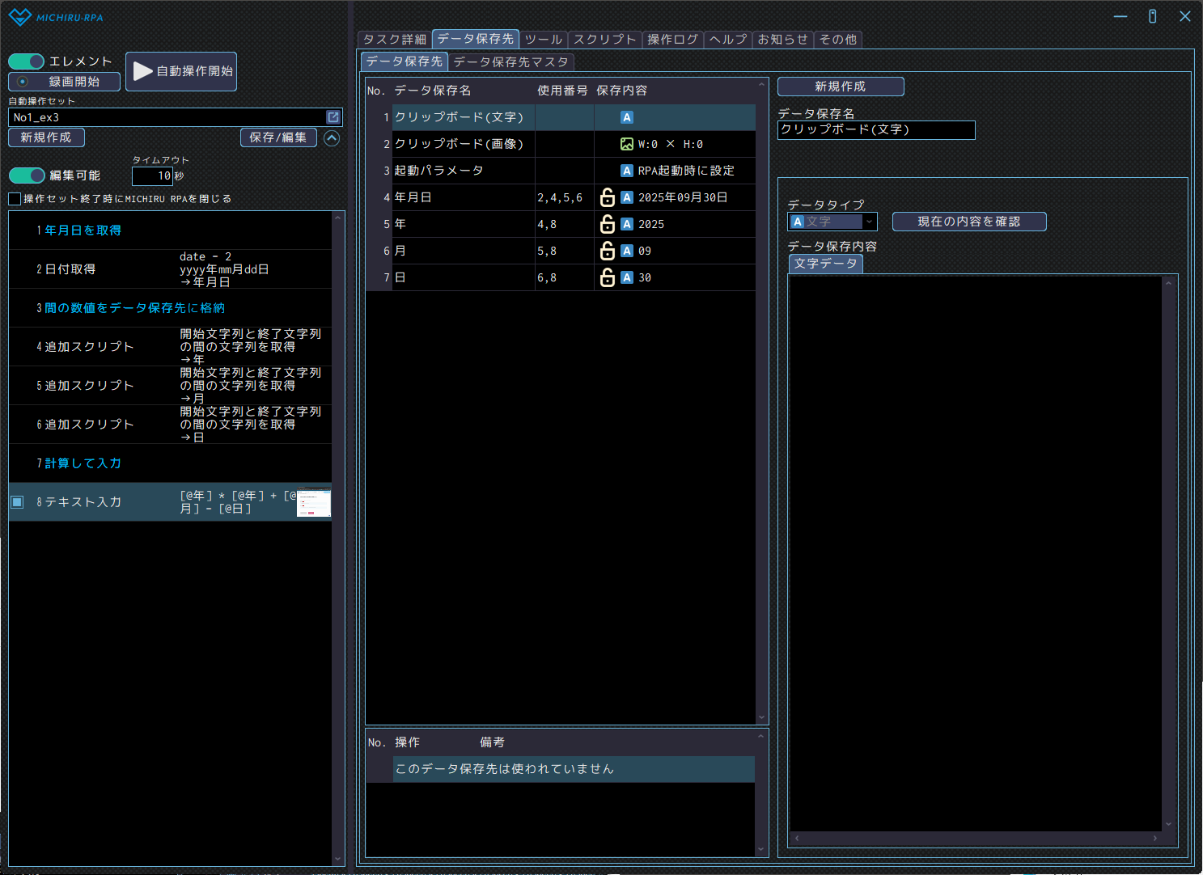The height and width of the screenshot is (875, 1203).
Task: Toggle the エレメント switch
Action: coord(27,61)
